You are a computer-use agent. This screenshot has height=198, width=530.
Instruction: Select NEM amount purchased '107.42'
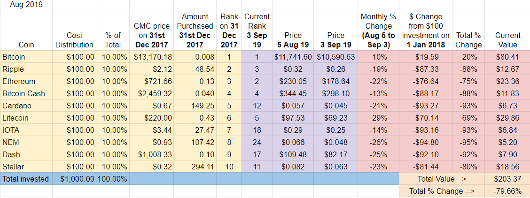point(196,142)
